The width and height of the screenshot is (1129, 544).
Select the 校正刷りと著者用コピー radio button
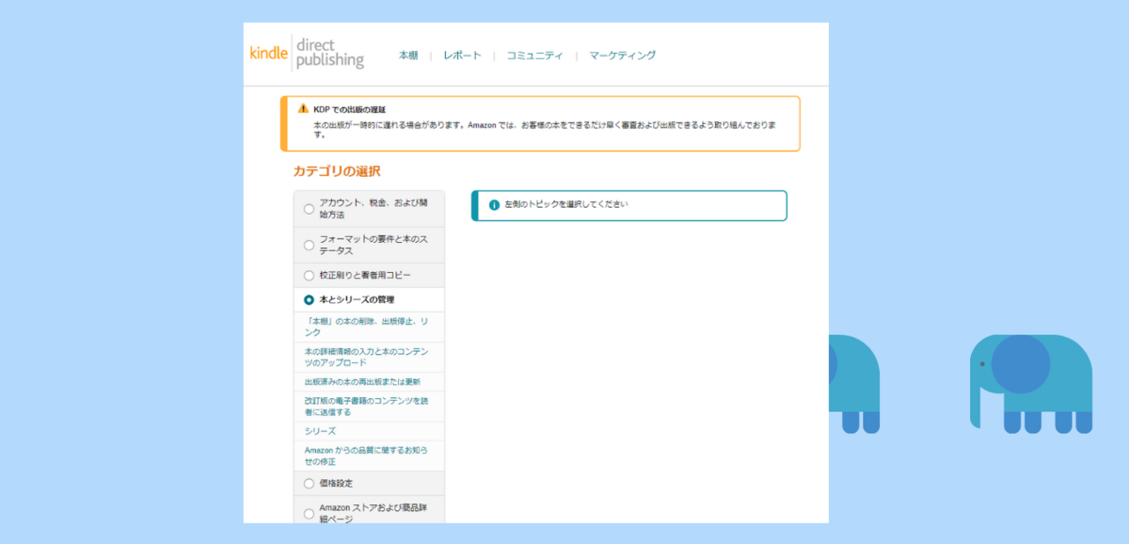pyautogui.click(x=309, y=276)
